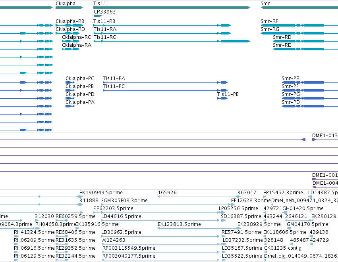Click the 363017 alignment label
The image size is (338, 262).
click(247, 193)
